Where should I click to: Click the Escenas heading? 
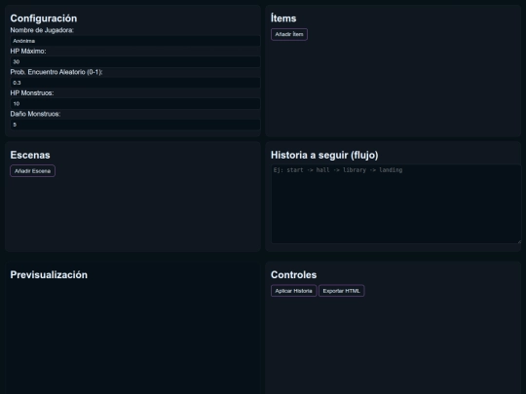pyautogui.click(x=30, y=155)
